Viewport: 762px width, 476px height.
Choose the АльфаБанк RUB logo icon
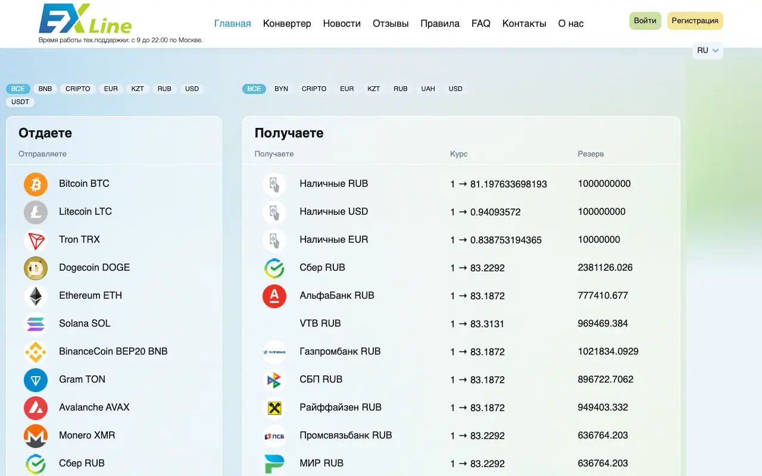(x=274, y=296)
